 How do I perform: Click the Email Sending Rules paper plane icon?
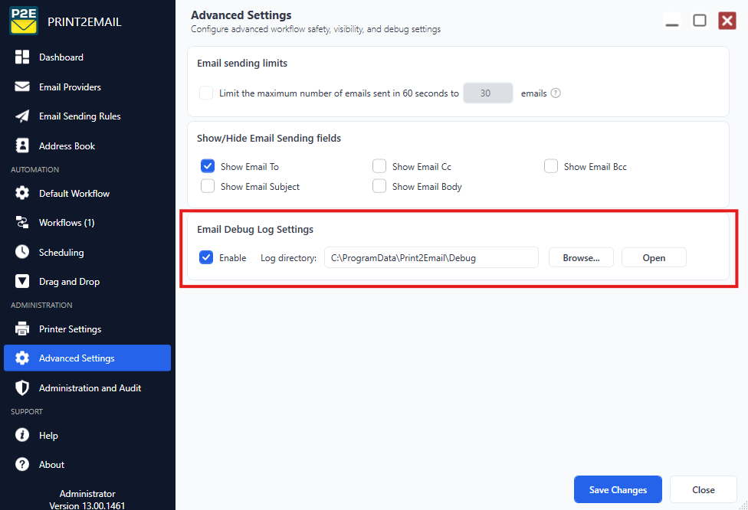point(22,116)
